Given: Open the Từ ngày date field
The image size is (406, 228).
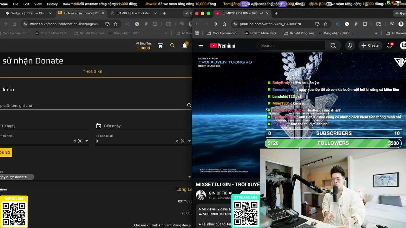Looking at the screenshot, I should 45,126.
